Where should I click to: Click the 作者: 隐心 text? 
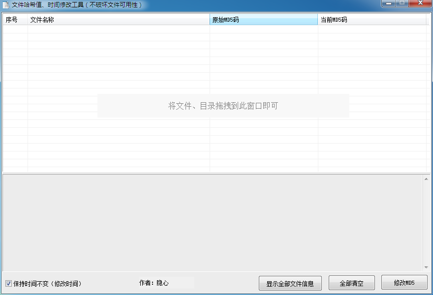[154, 283]
